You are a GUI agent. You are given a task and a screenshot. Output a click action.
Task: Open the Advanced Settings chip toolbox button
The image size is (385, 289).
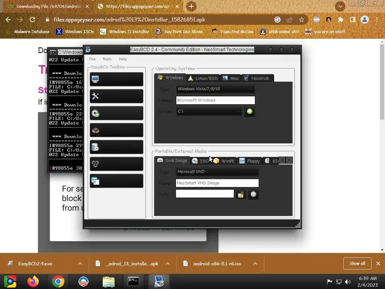[x=117, y=130]
